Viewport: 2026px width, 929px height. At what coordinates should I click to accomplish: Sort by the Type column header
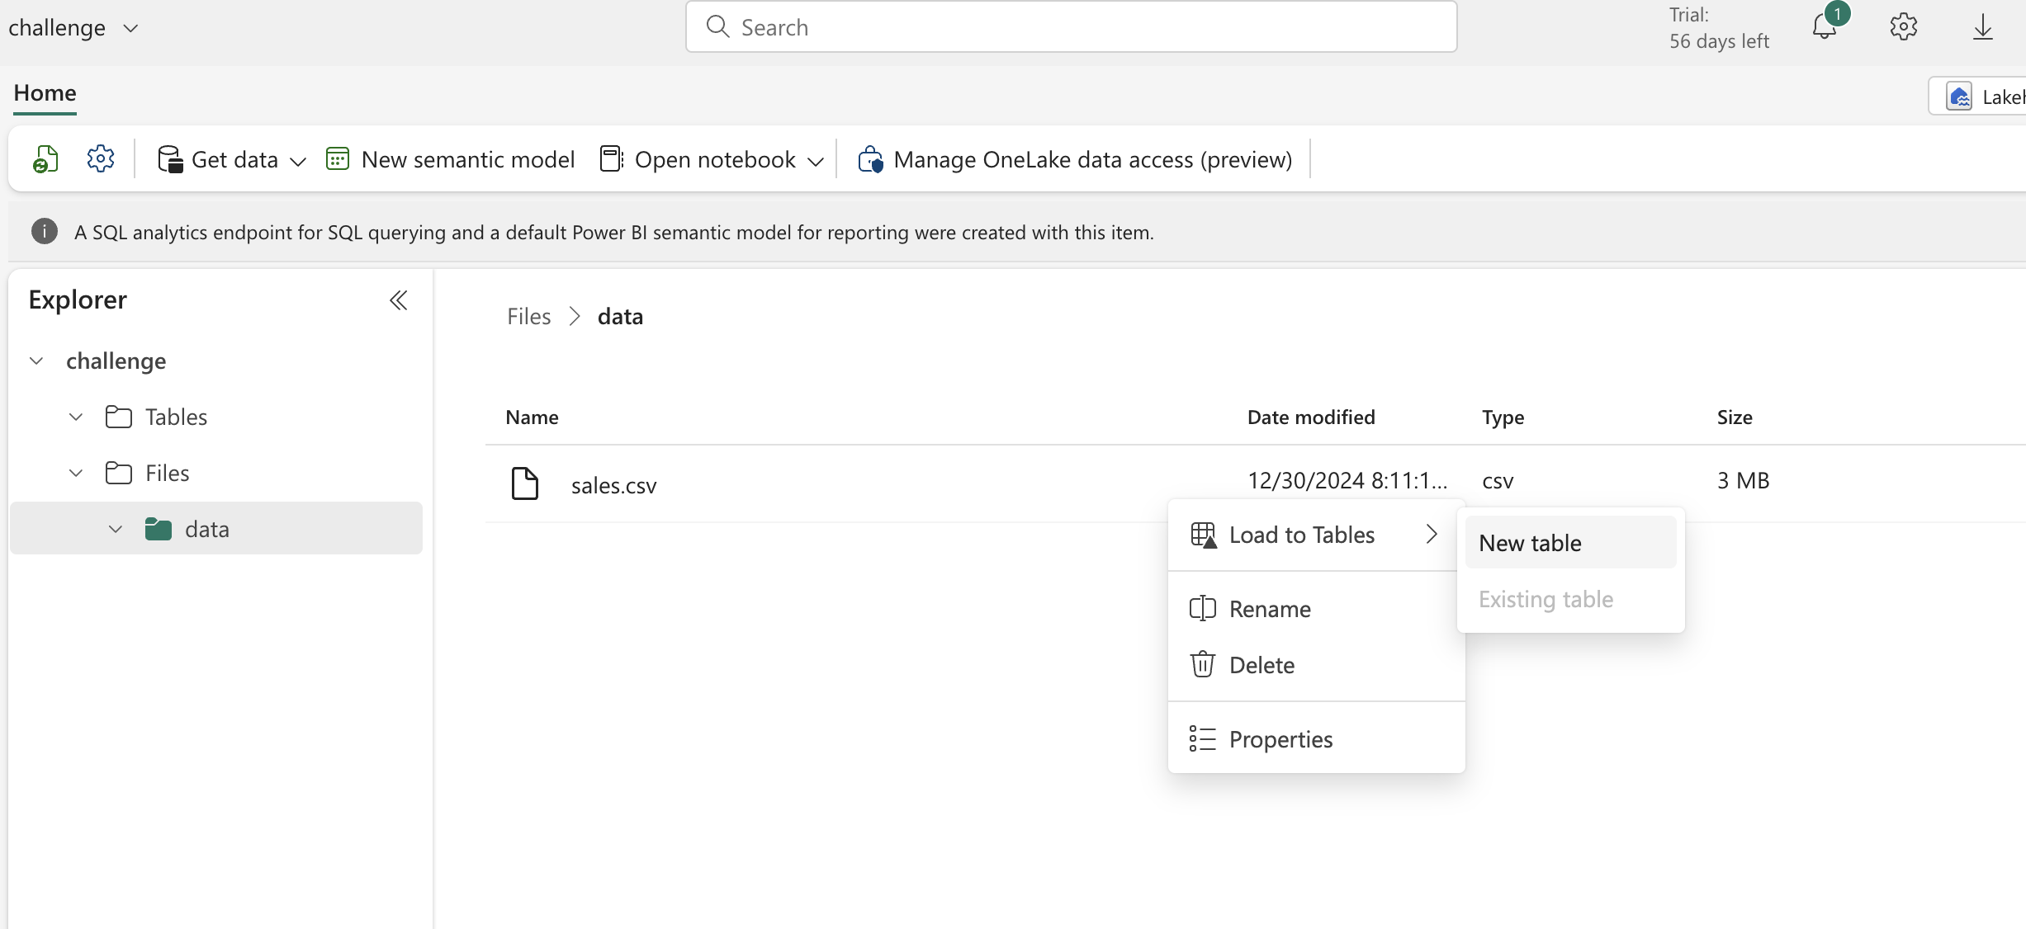tap(1503, 417)
